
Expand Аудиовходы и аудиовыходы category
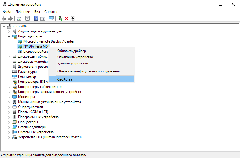9,31
